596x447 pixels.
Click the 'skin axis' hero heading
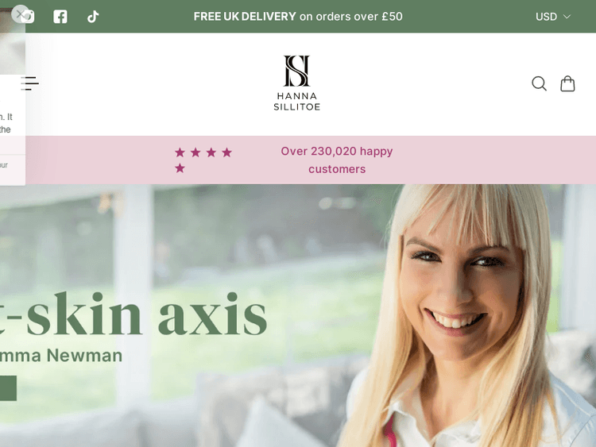(x=134, y=314)
